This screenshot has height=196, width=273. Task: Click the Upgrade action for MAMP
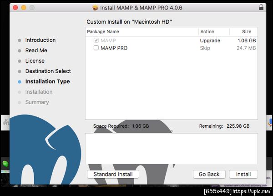coord(210,40)
